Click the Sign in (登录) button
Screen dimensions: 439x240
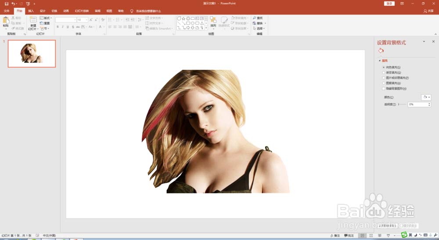click(389, 4)
